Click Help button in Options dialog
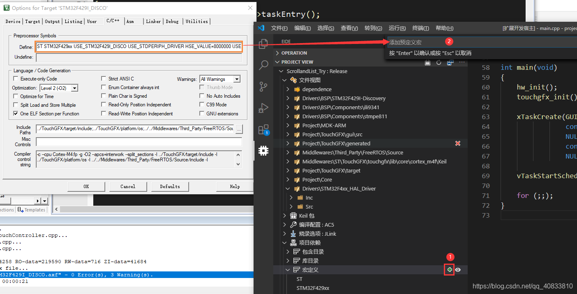577x294 pixels. [x=235, y=186]
